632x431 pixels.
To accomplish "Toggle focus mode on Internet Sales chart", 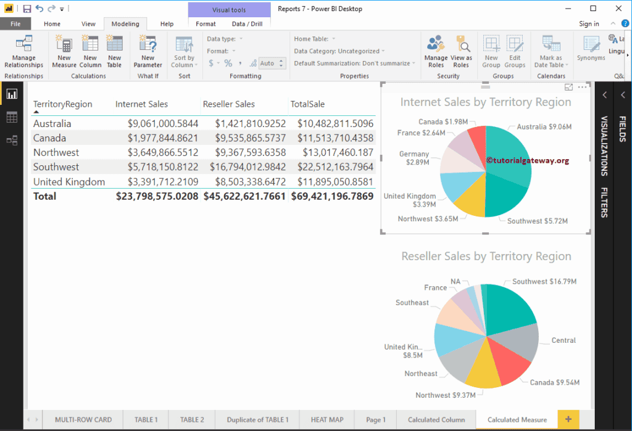I will 569,88.
